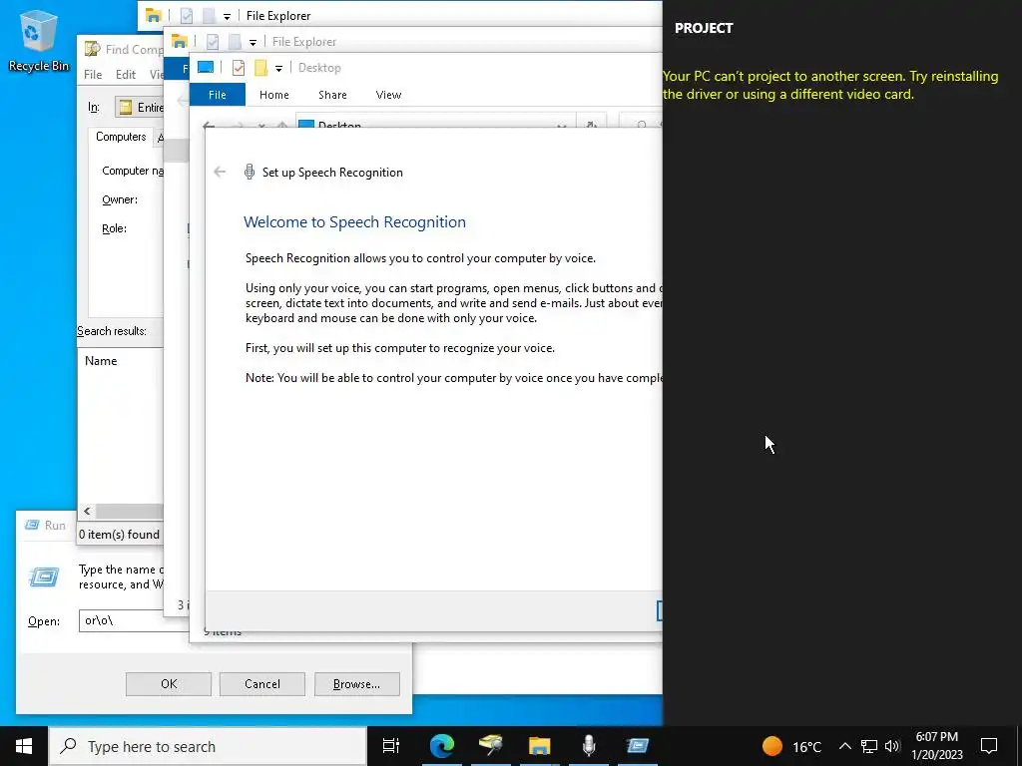
Task: Click Browse... in the Run dialog
Action: (356, 684)
